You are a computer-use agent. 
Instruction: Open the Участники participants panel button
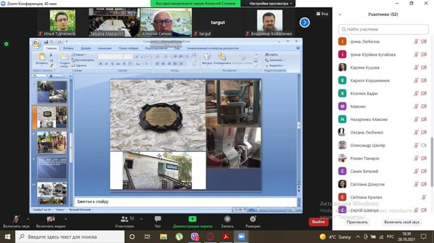pyautogui.click(x=125, y=221)
